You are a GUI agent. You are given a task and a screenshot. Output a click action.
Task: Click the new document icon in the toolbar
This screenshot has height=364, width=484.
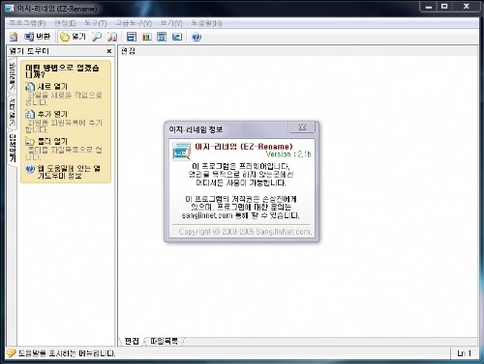(x=14, y=37)
